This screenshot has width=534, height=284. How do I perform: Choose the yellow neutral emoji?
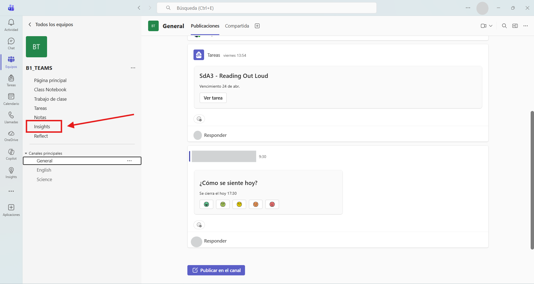pos(239,204)
